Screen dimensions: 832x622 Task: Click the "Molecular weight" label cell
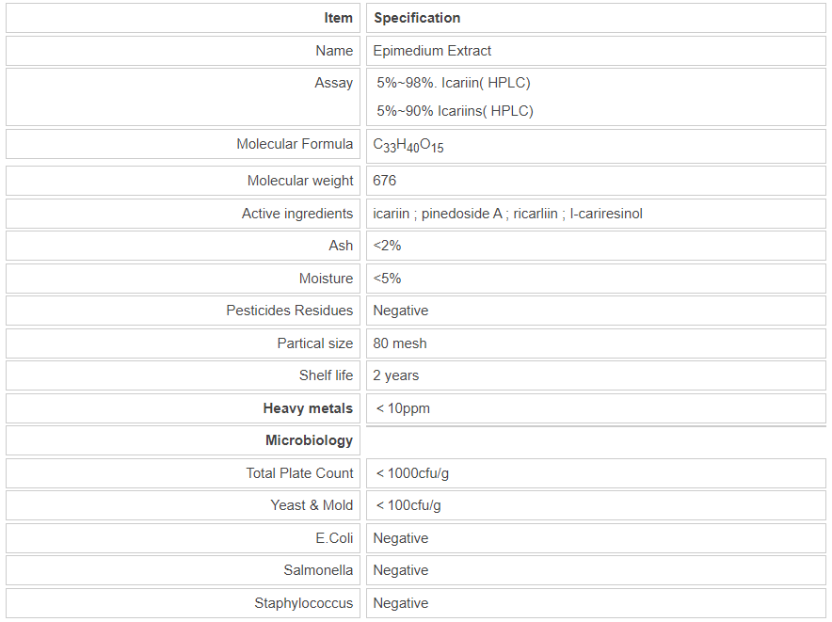click(x=300, y=181)
